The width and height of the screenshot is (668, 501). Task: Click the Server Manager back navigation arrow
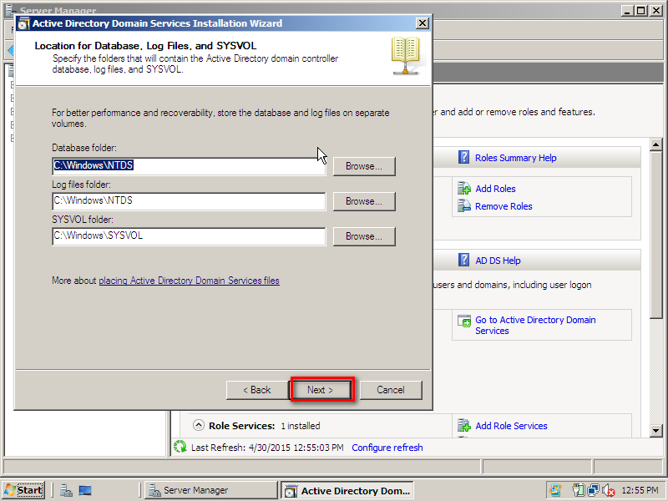[10, 51]
